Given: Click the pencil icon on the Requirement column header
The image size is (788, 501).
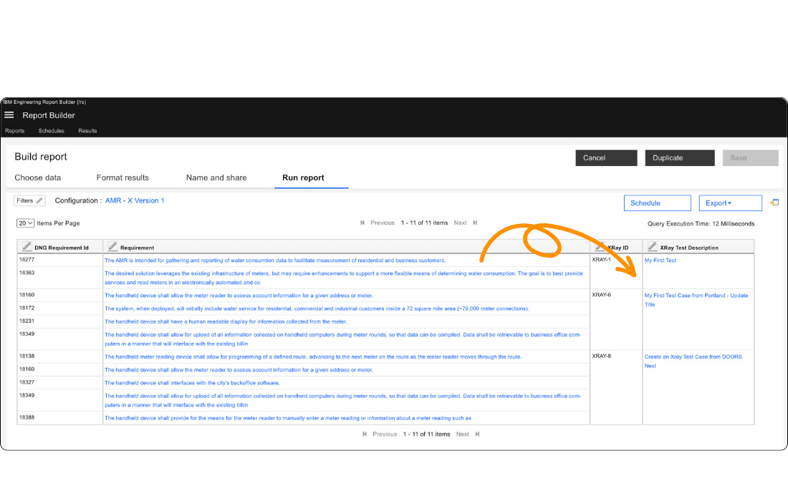Looking at the screenshot, I should [x=112, y=246].
